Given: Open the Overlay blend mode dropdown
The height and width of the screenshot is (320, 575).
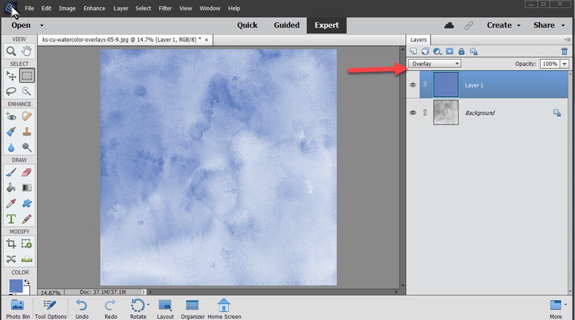Looking at the screenshot, I should 435,64.
